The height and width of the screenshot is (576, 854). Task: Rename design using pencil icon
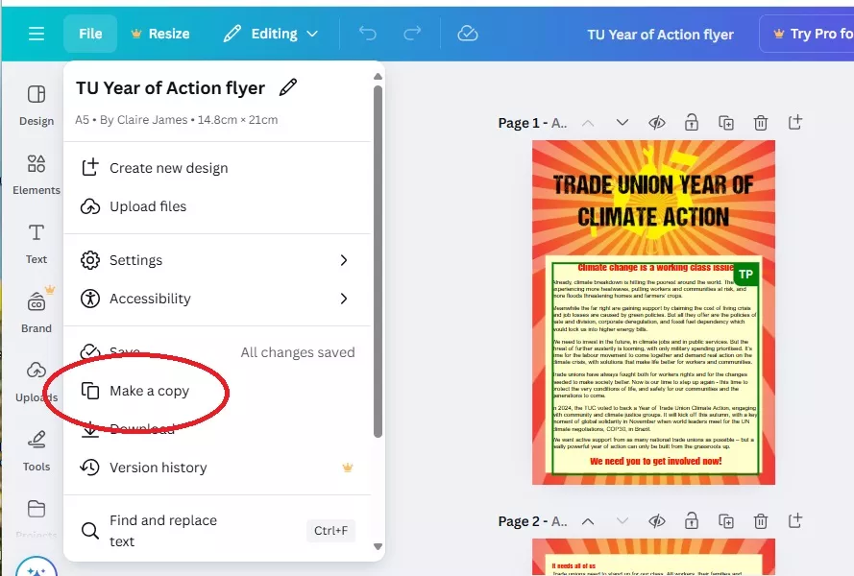pos(287,88)
